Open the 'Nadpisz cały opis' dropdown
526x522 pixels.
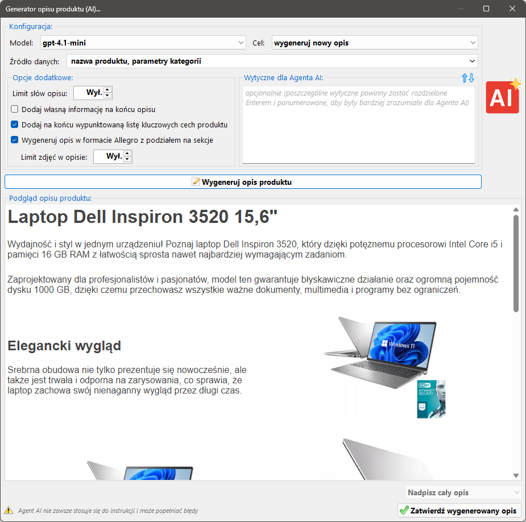[x=463, y=492]
